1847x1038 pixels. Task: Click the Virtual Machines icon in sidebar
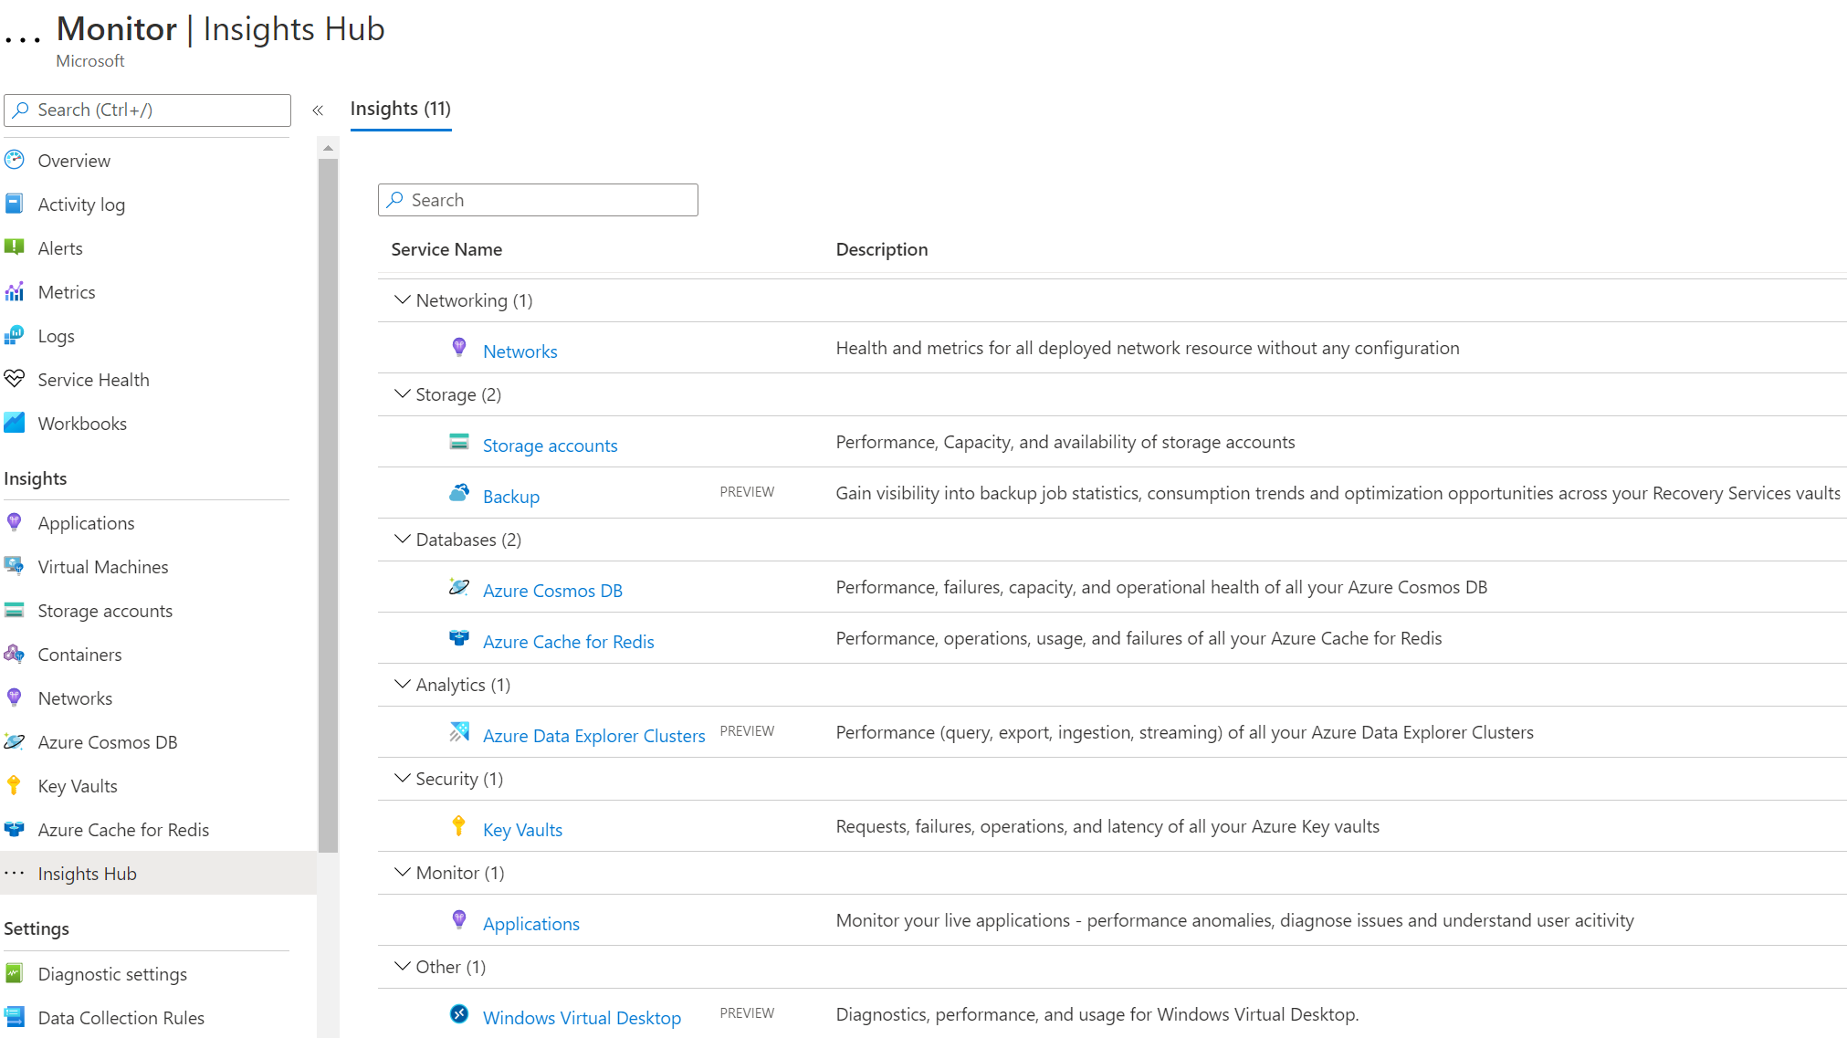coord(15,567)
